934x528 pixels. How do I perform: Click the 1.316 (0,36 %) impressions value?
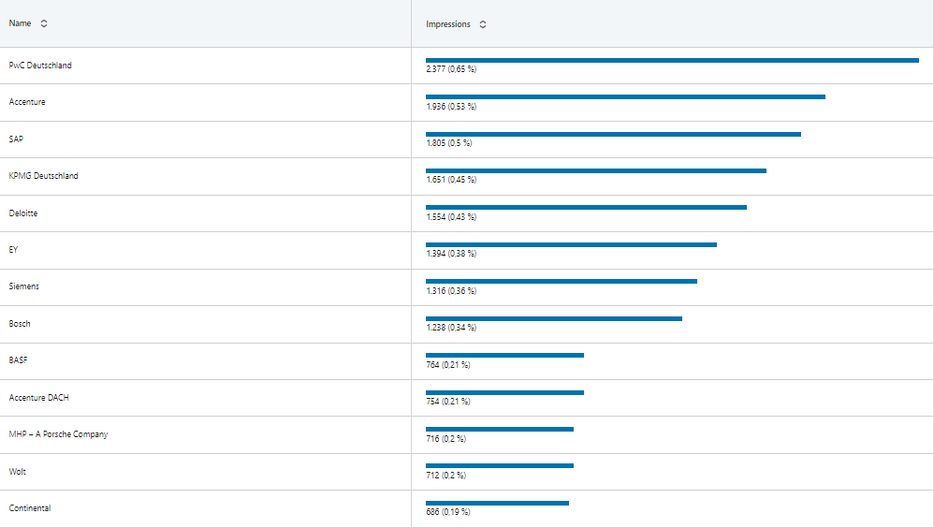point(451,291)
